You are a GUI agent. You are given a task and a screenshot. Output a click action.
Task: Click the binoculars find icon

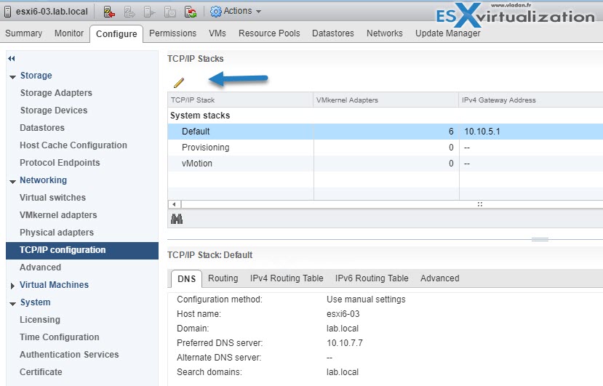pyautogui.click(x=177, y=219)
